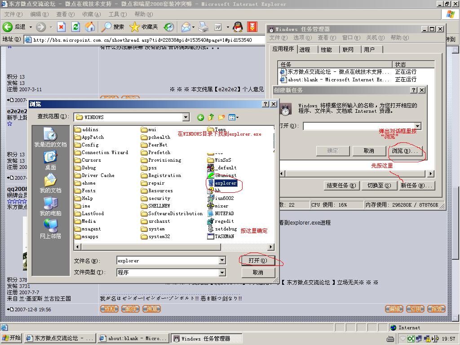This screenshot has height=345, width=460.
Task: Click 切换至 button in Task Manager
Action: [379, 186]
